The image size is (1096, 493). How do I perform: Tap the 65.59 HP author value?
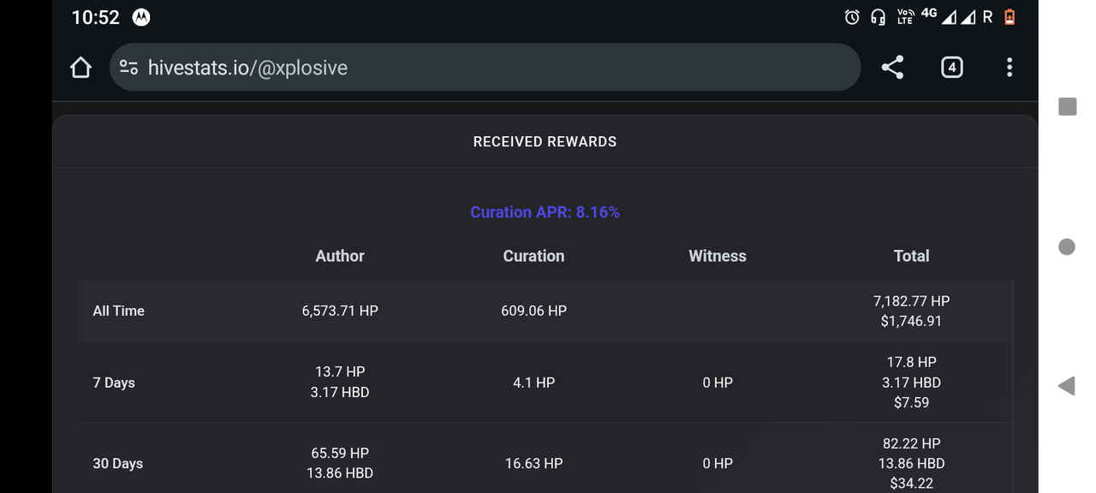pos(340,453)
